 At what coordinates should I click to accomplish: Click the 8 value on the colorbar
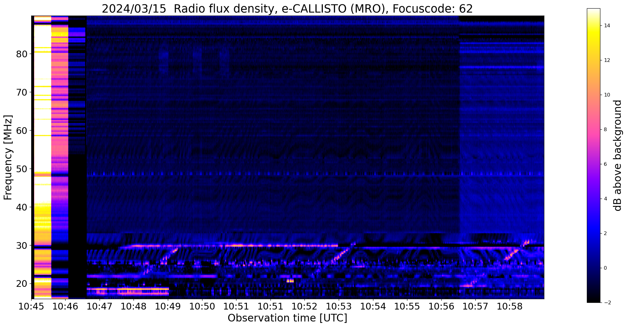coord(605,130)
